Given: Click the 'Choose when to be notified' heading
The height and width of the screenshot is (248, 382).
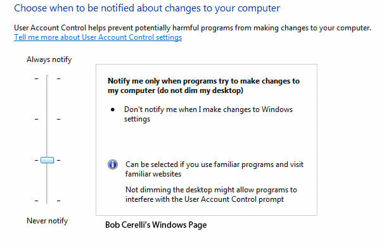Looking at the screenshot, I should pyautogui.click(x=147, y=8).
